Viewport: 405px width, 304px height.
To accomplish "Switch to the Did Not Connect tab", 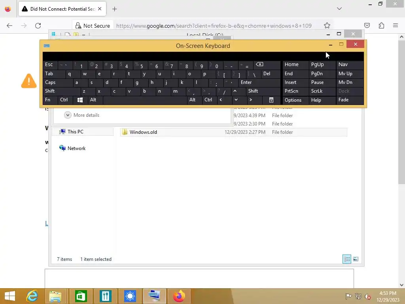I will pyautogui.click(x=62, y=9).
